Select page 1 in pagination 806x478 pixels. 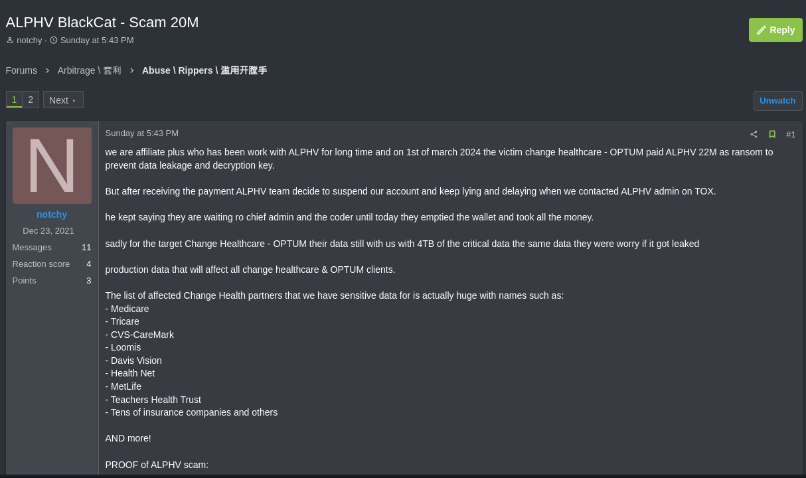pyautogui.click(x=14, y=100)
